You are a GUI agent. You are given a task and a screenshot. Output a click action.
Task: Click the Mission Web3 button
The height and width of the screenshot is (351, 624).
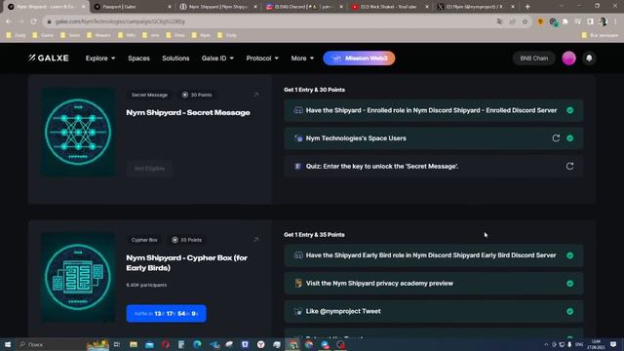[359, 58]
